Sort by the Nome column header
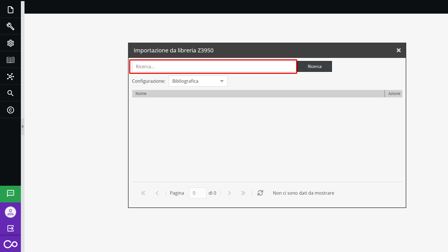 click(258, 94)
